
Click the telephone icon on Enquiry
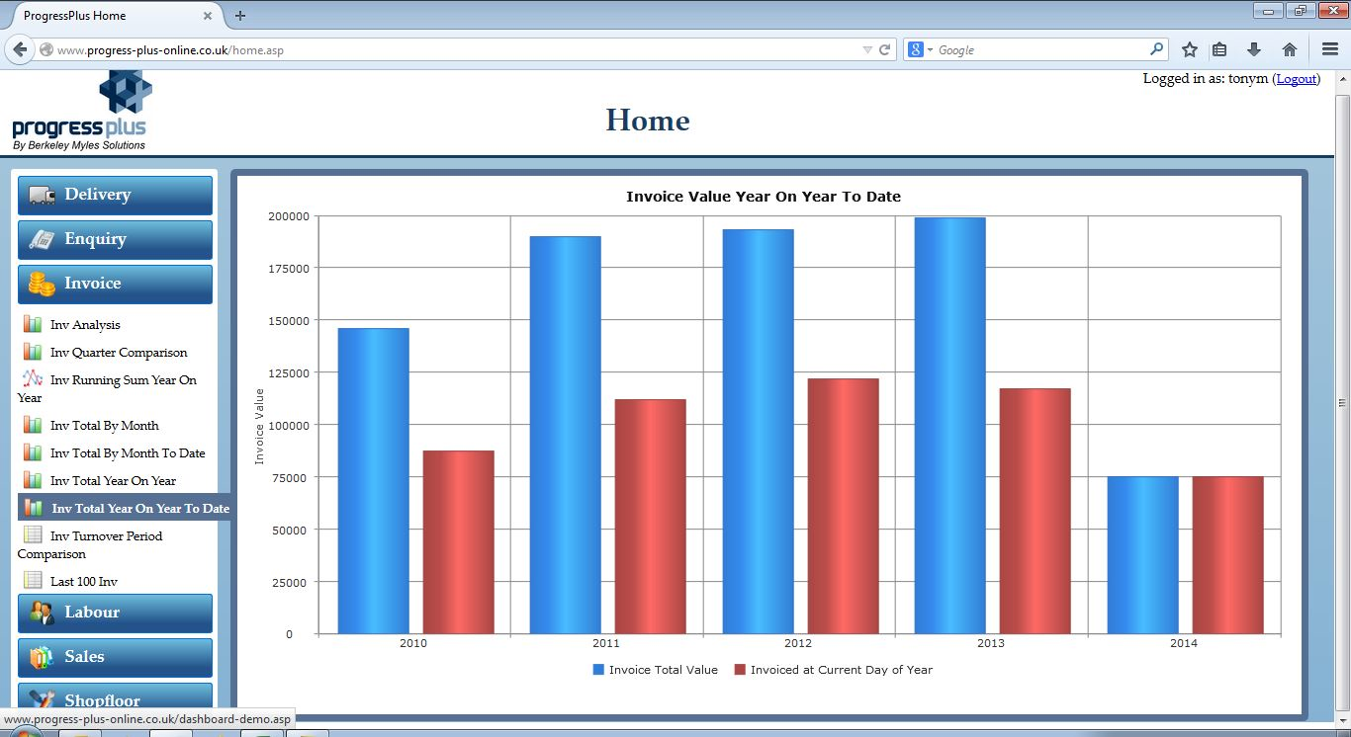tap(42, 239)
